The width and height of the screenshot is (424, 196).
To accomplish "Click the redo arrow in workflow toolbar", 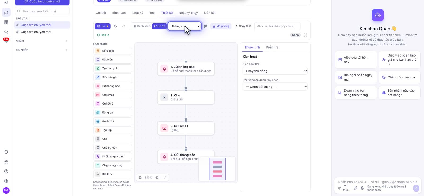I will 123,26.
